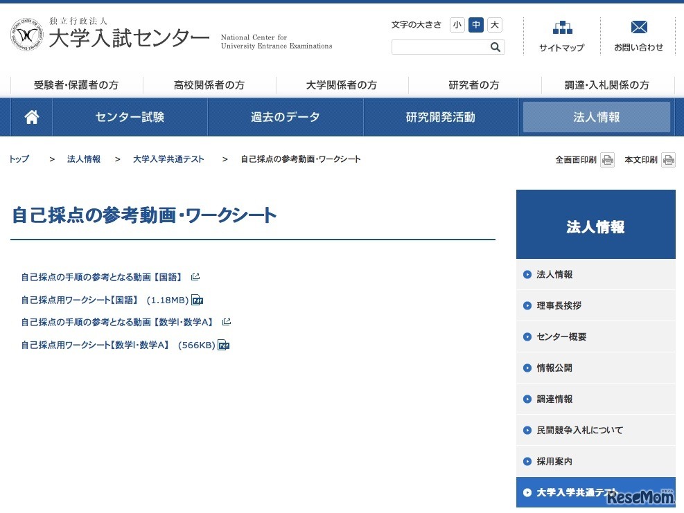
Task: Click external link icon after 数学I・数学A video link
Action: point(226,321)
